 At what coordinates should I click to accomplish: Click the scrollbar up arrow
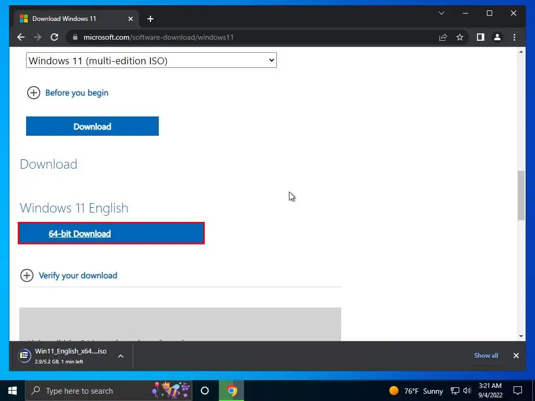point(521,52)
